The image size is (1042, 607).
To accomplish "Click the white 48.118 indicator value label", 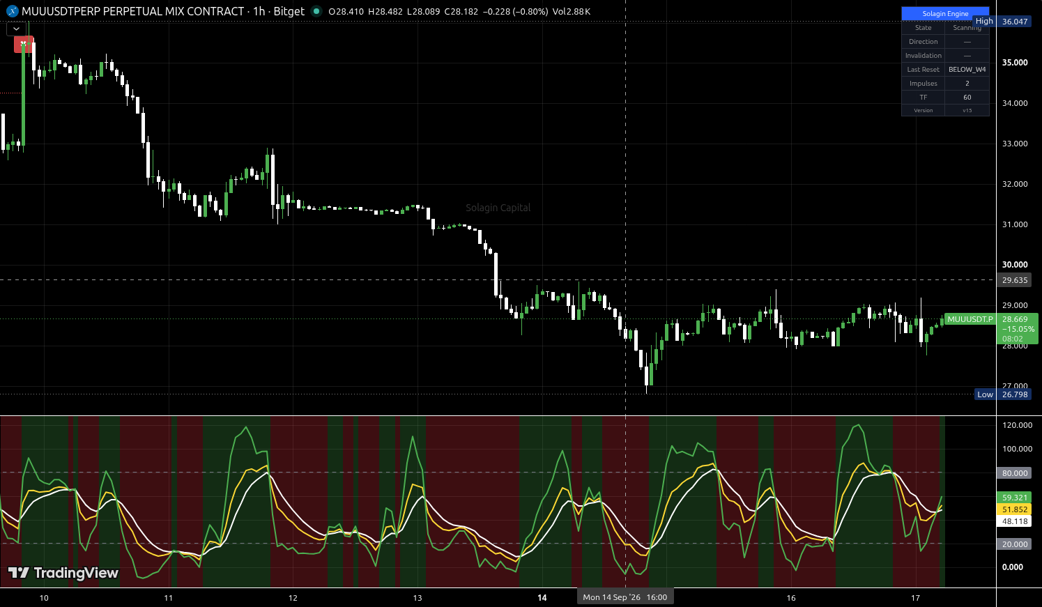I will pos(1015,521).
